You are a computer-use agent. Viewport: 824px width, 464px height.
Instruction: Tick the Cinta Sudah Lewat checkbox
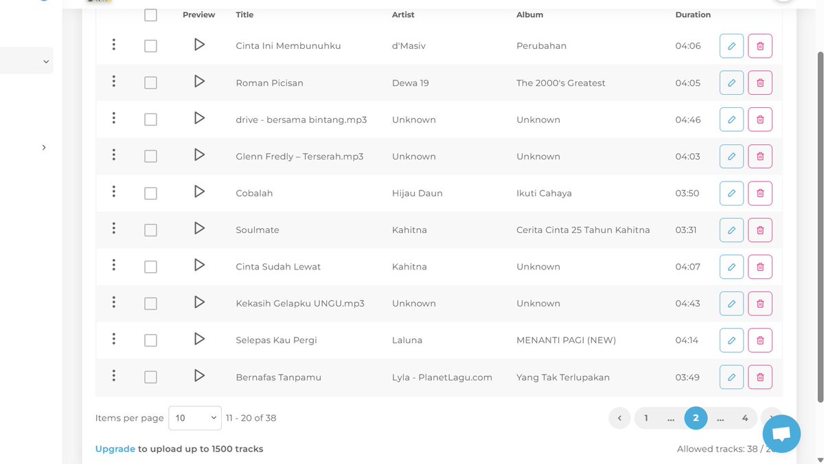[150, 267]
